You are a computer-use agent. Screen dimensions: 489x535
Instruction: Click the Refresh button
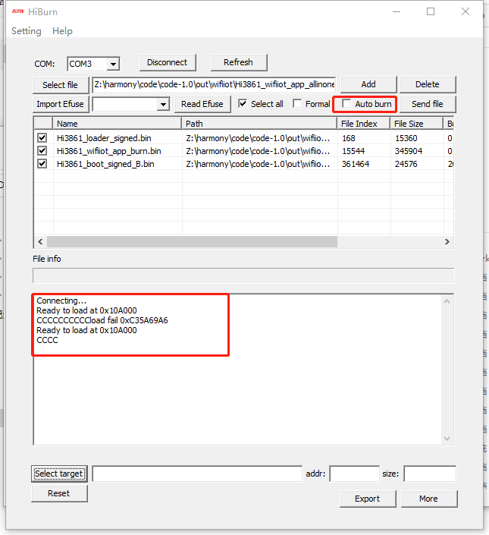click(x=239, y=62)
